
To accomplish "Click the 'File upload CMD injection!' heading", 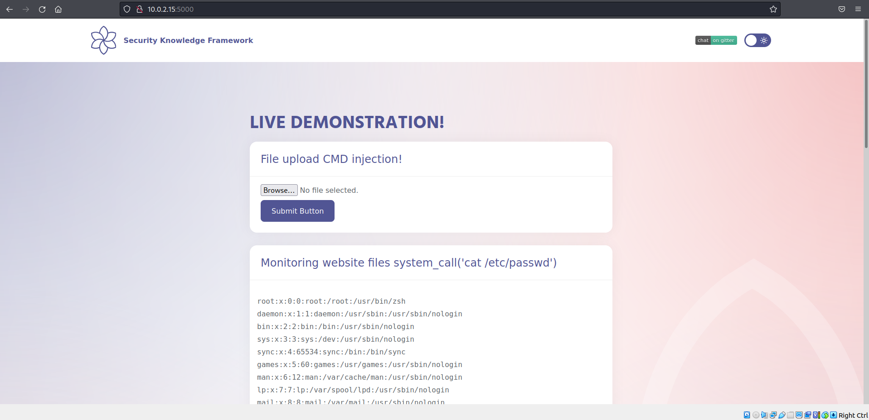I will tap(331, 159).
